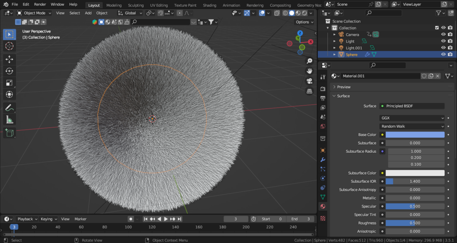The height and width of the screenshot is (243, 457).
Task: Open the viewport Add menu
Action: (88, 13)
